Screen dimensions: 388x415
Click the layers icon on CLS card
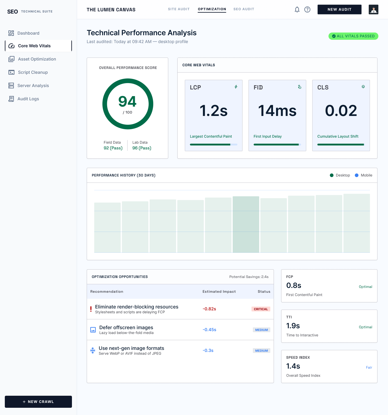click(x=363, y=87)
